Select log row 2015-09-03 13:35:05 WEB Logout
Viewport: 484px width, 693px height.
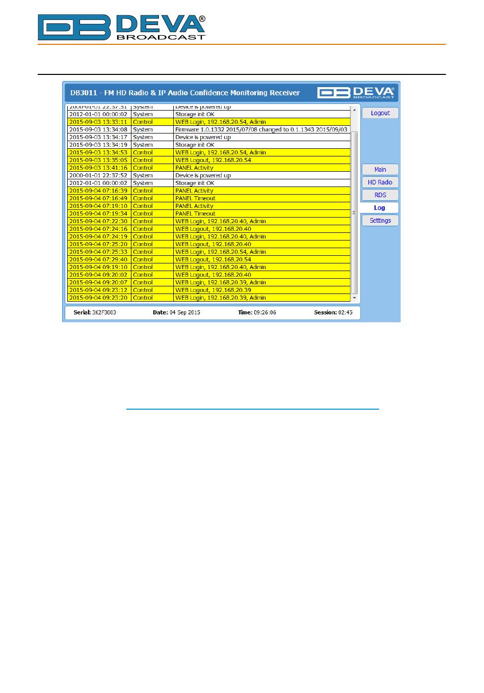click(209, 160)
